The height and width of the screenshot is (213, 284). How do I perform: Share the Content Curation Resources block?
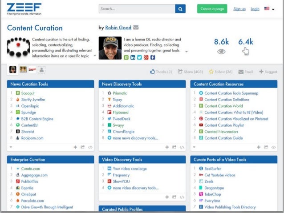[x=266, y=147]
